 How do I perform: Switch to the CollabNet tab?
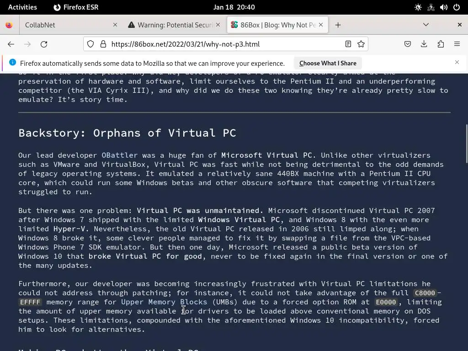pos(71,25)
